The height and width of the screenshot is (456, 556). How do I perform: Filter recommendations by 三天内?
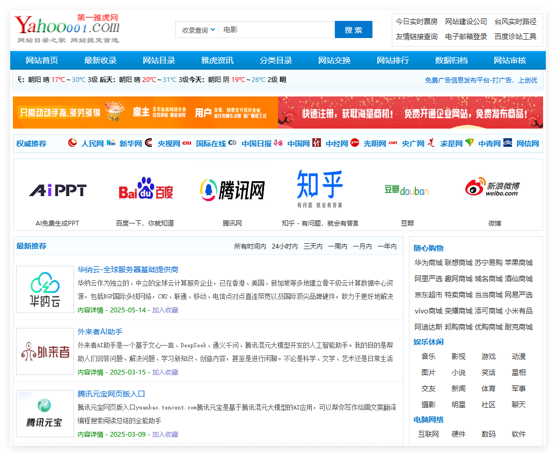coord(313,246)
